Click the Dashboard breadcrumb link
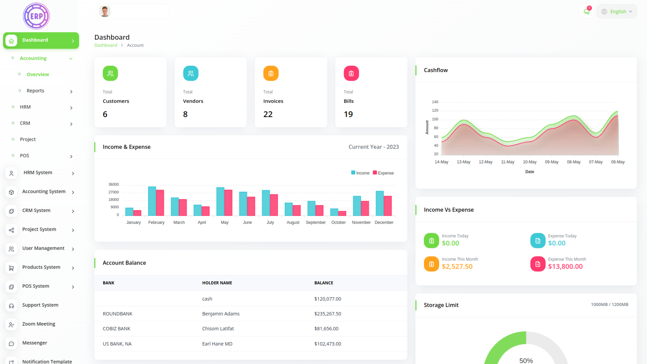This screenshot has width=647, height=364. point(105,45)
